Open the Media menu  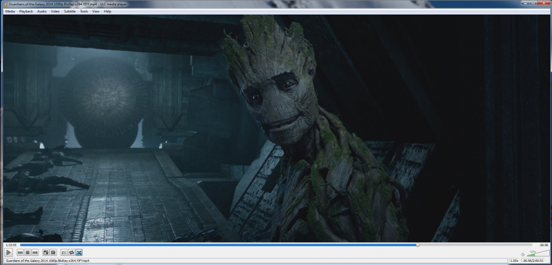(x=10, y=11)
